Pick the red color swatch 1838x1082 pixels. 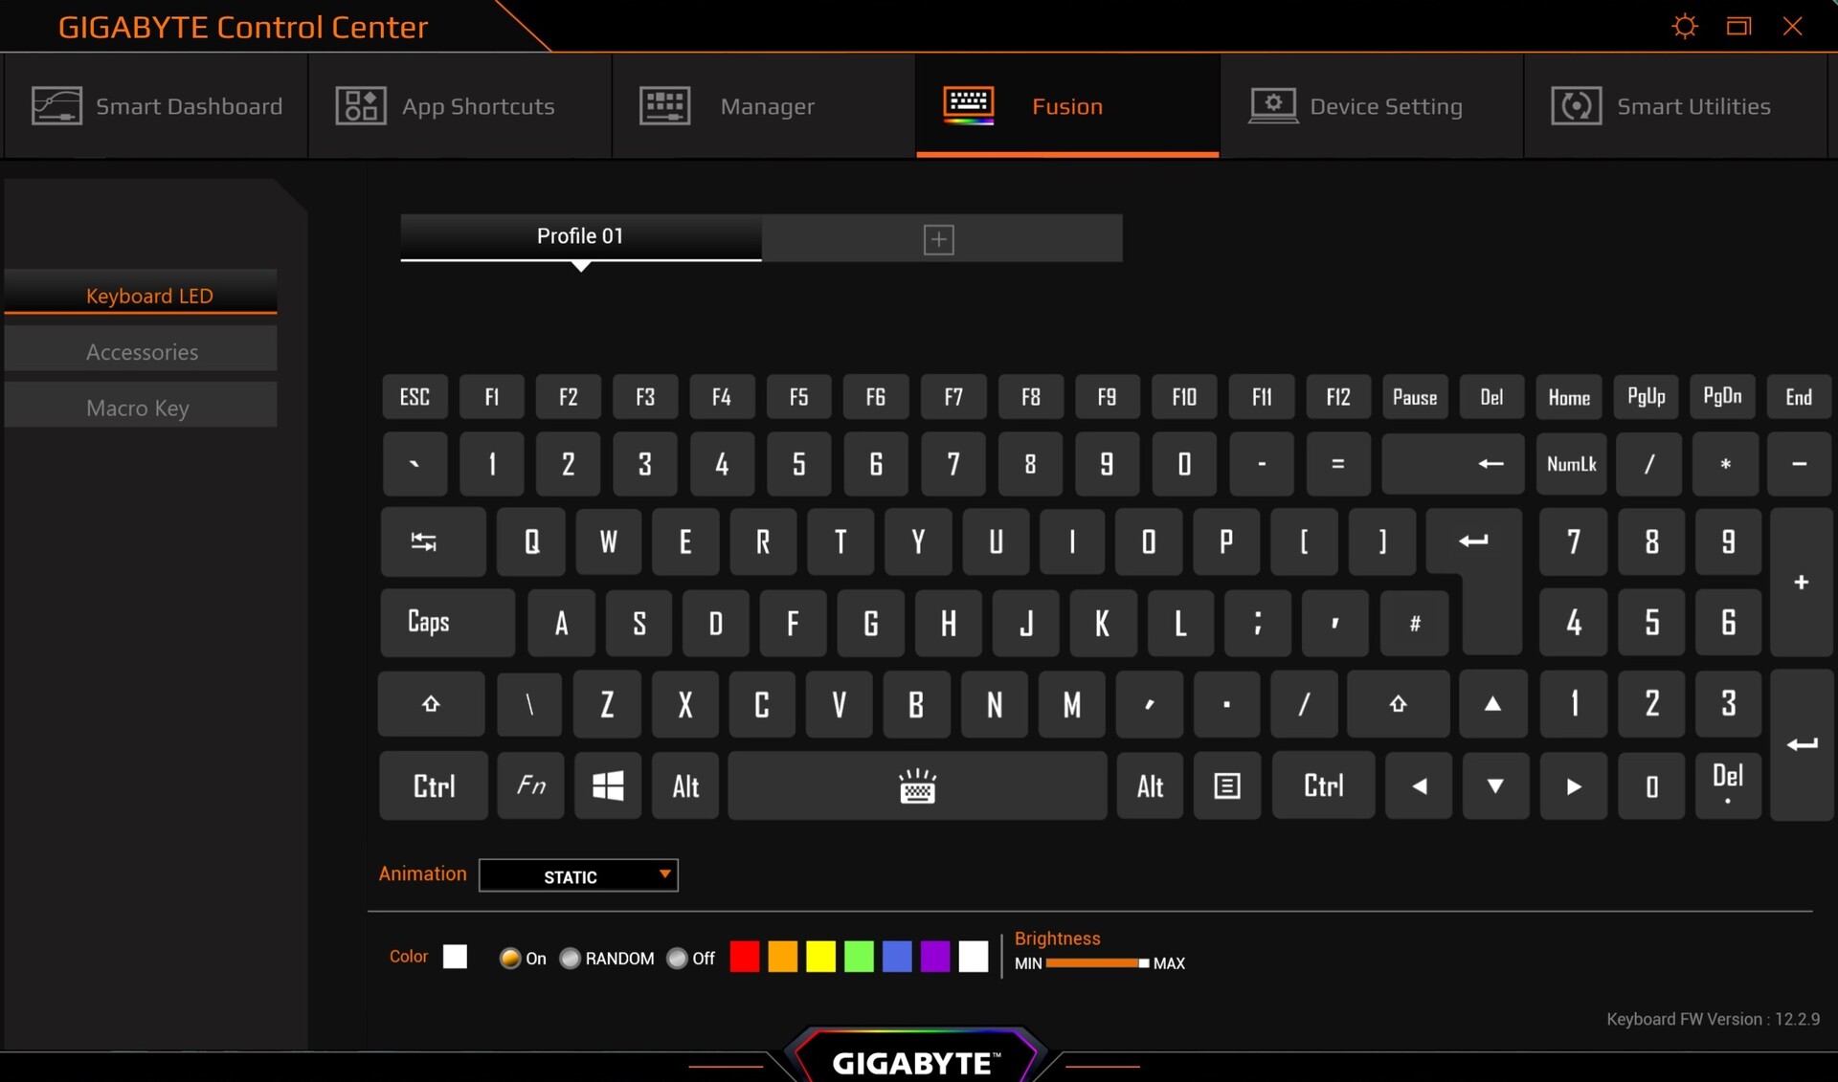pyautogui.click(x=745, y=957)
